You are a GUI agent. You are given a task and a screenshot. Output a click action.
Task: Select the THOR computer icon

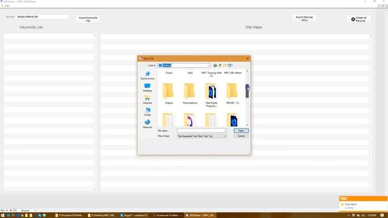point(147,112)
